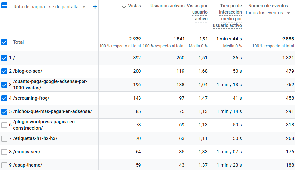Deselect the /blog-de-seo/ row checkbox
The width and height of the screenshot is (295, 170).
tap(4, 71)
